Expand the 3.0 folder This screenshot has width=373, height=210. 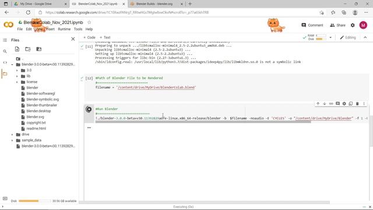point(17,71)
